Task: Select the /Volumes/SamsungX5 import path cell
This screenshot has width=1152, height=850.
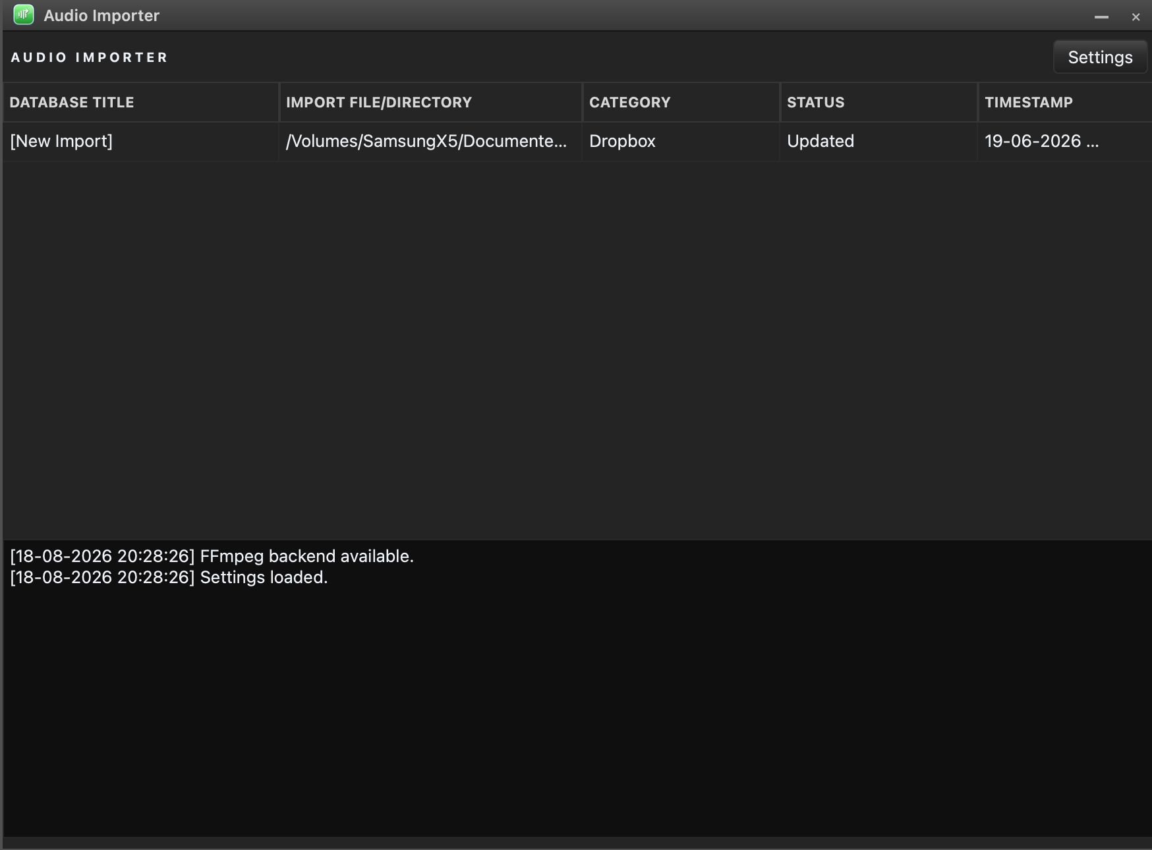Action: (431, 141)
